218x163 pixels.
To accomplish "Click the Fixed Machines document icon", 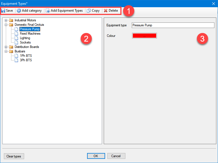I will pos(16,34).
